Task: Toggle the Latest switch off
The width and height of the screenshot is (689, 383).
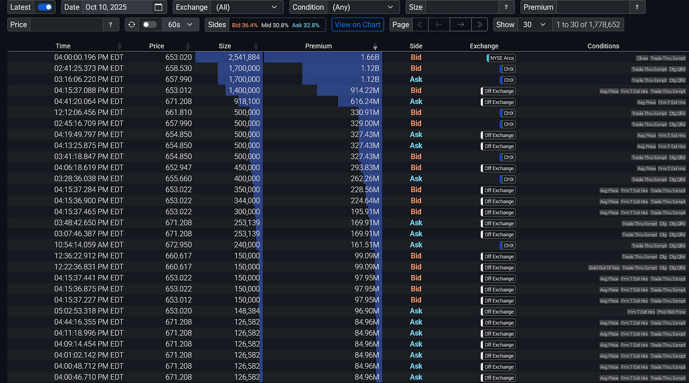Action: [45, 7]
